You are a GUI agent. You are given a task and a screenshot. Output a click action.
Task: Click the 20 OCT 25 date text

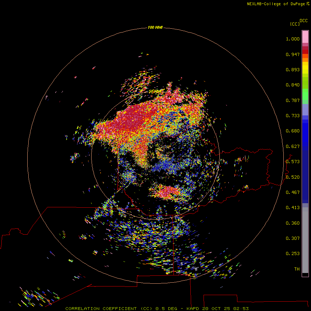[216, 309]
